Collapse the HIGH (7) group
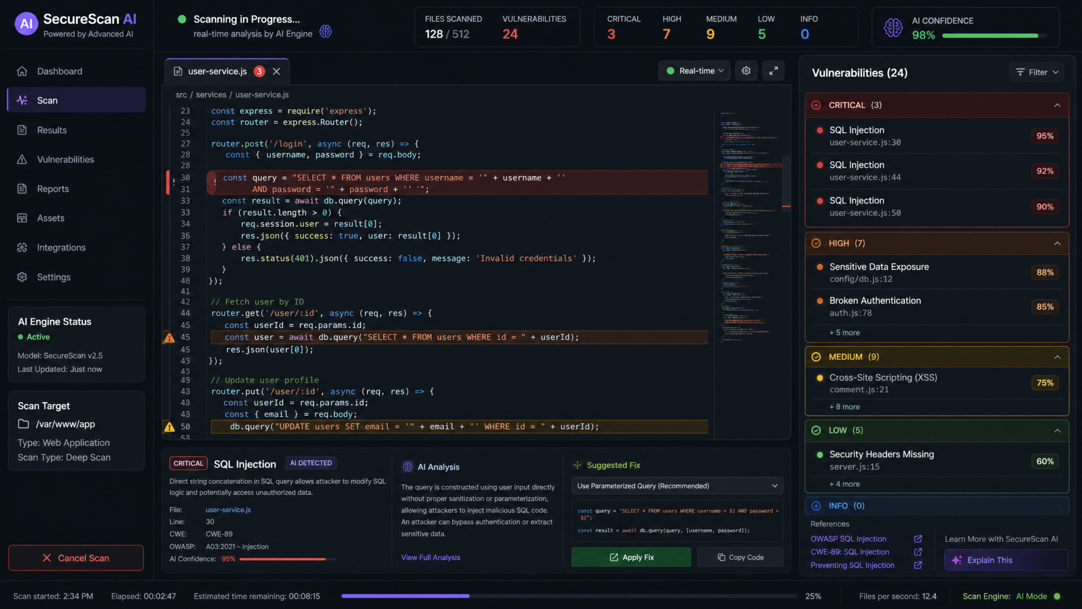The width and height of the screenshot is (1082, 609). pyautogui.click(x=1057, y=243)
